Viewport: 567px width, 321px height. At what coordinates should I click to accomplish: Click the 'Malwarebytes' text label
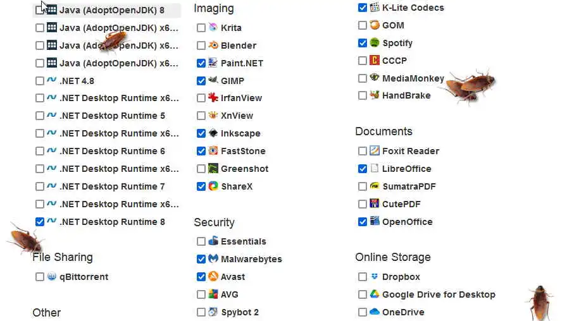(251, 259)
